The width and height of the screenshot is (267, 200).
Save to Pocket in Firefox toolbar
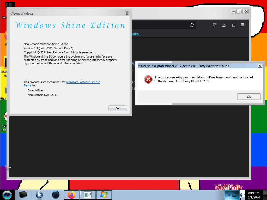coord(215,25)
